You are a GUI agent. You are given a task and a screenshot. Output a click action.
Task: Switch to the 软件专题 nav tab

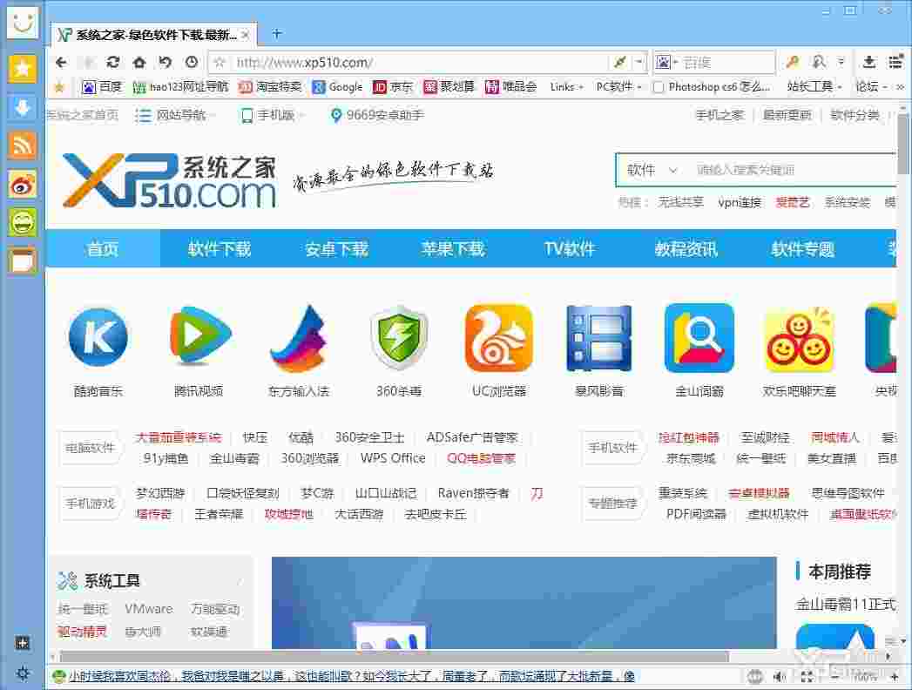(x=803, y=249)
